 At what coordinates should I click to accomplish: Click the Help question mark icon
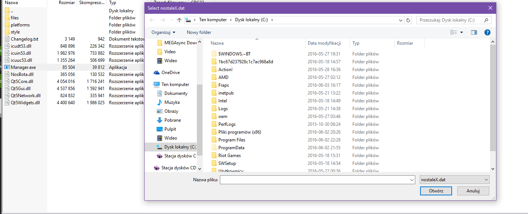click(487, 32)
